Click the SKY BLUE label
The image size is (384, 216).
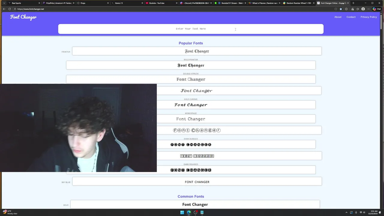click(x=66, y=182)
